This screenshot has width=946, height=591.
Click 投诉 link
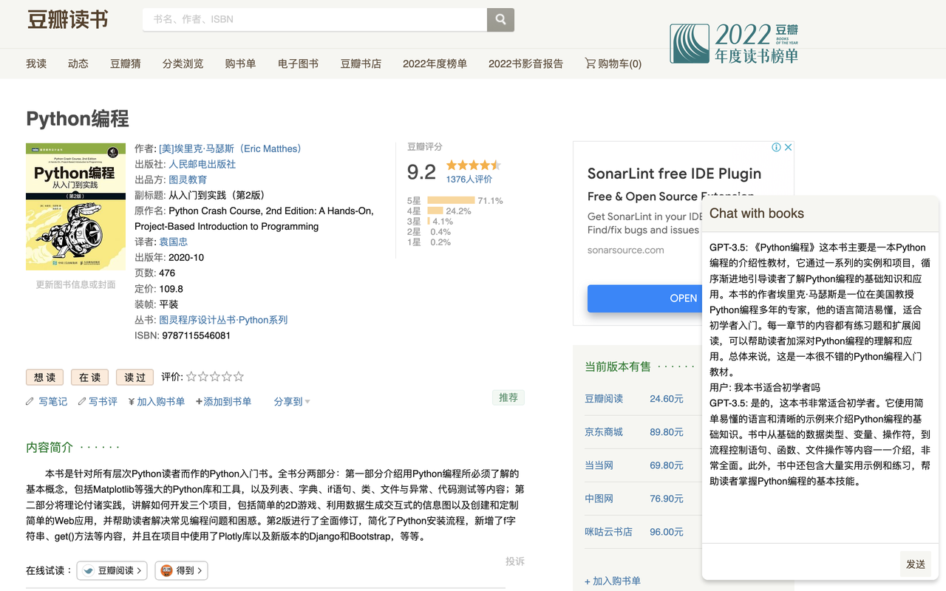(515, 561)
